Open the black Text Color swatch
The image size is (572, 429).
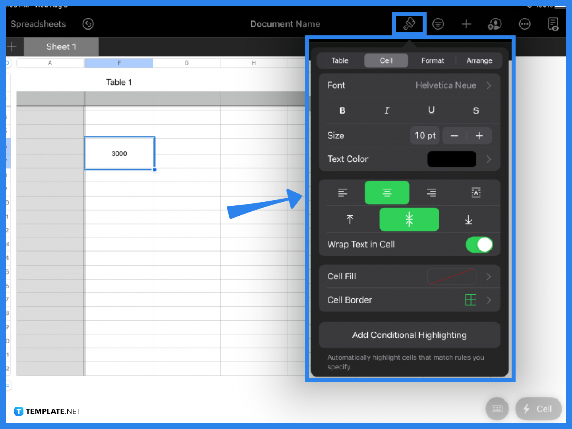coord(452,159)
